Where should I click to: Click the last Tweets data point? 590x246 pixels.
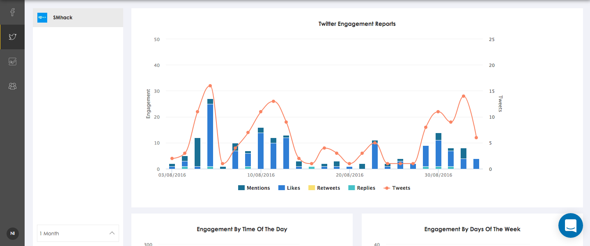click(476, 138)
